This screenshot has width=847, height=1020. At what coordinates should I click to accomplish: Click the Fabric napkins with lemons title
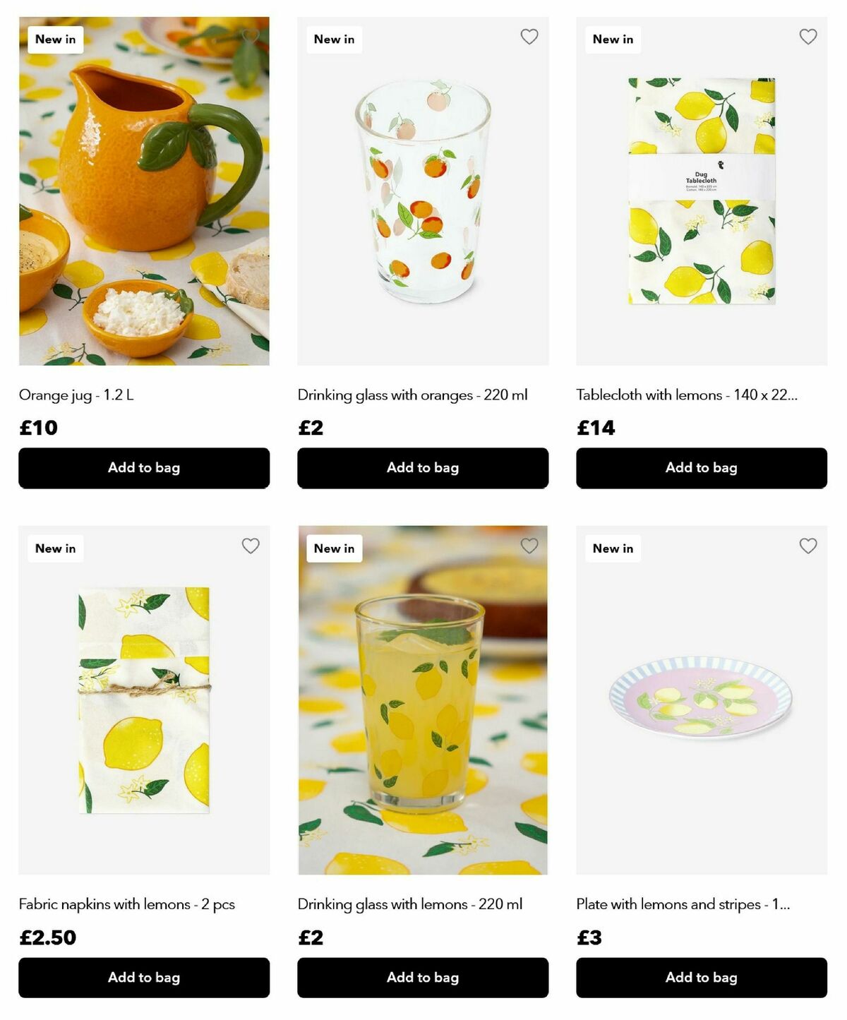point(127,904)
